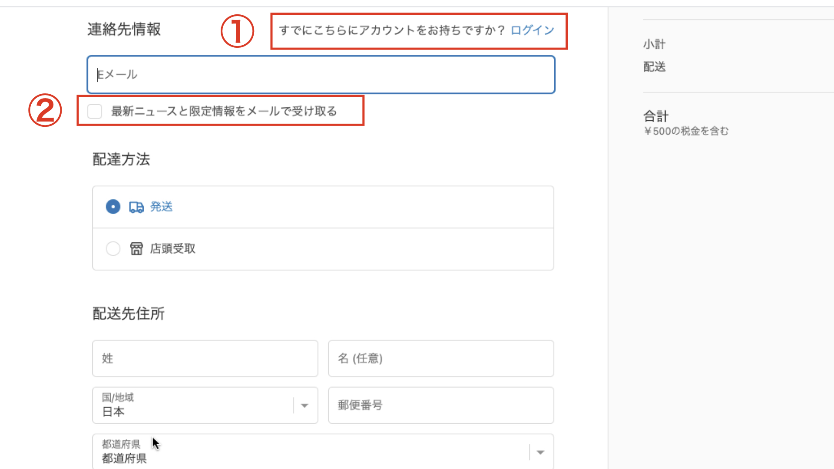Click the 名 (任意) first name field

tap(441, 358)
